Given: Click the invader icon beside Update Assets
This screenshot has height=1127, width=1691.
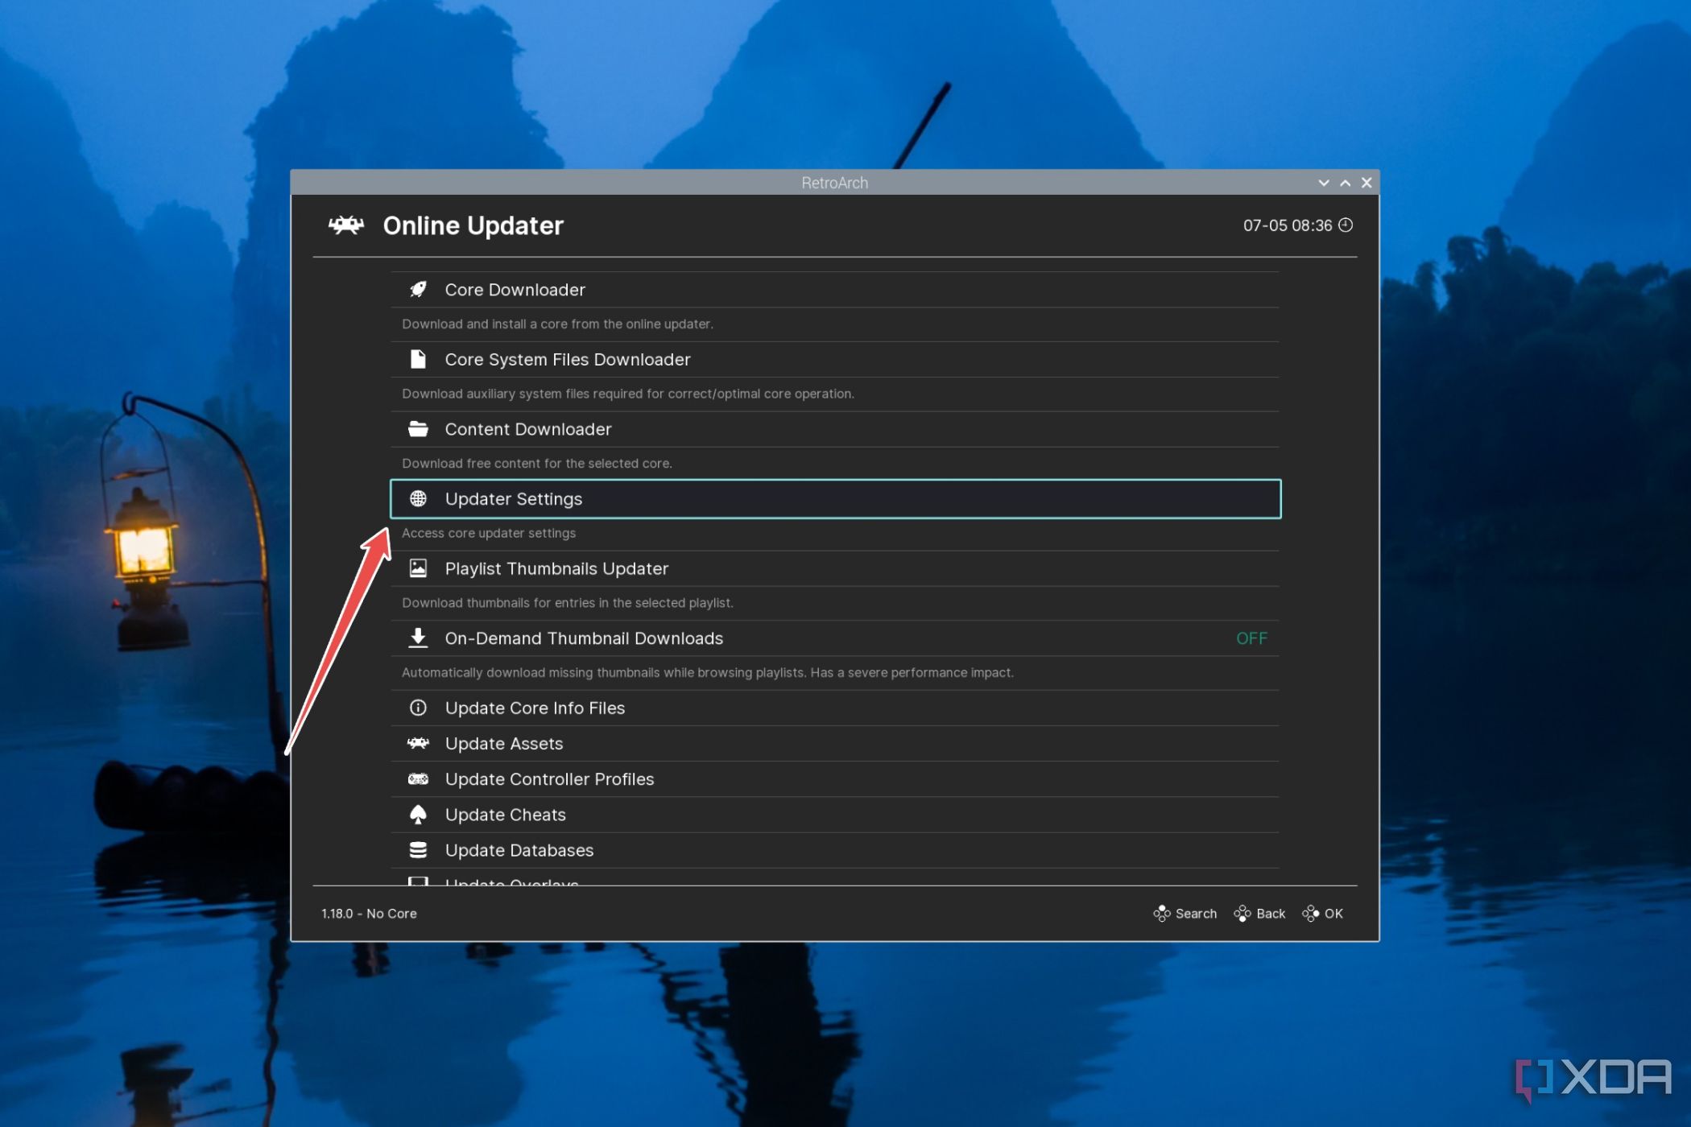Looking at the screenshot, I should [418, 743].
